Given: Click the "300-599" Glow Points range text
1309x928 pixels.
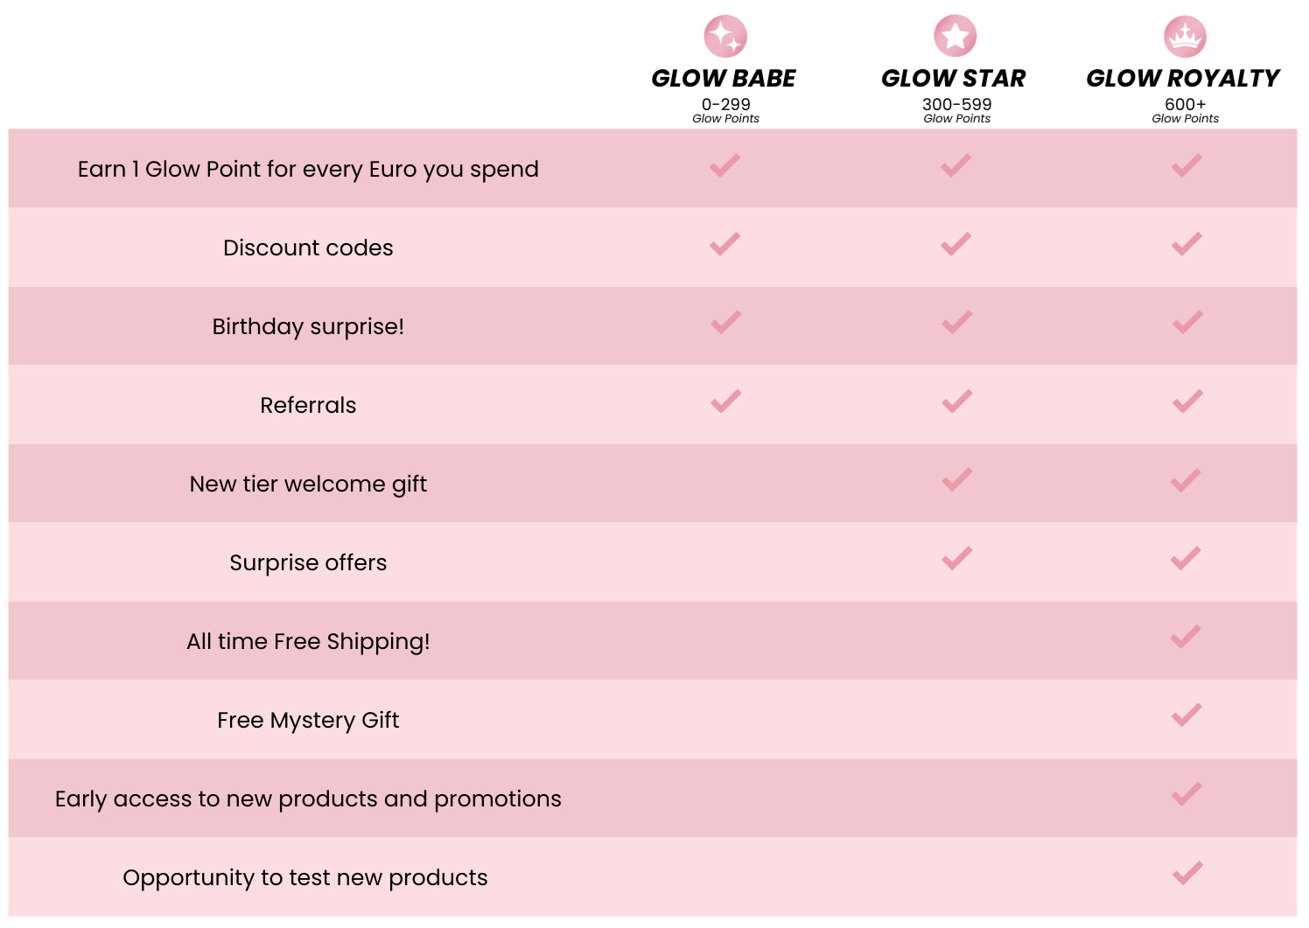Looking at the screenshot, I should click(956, 104).
